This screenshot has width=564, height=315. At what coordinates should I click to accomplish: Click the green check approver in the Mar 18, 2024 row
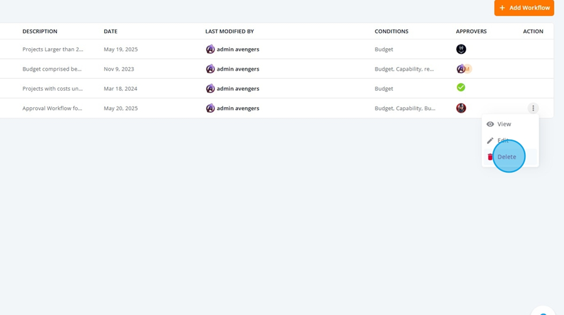[461, 88]
